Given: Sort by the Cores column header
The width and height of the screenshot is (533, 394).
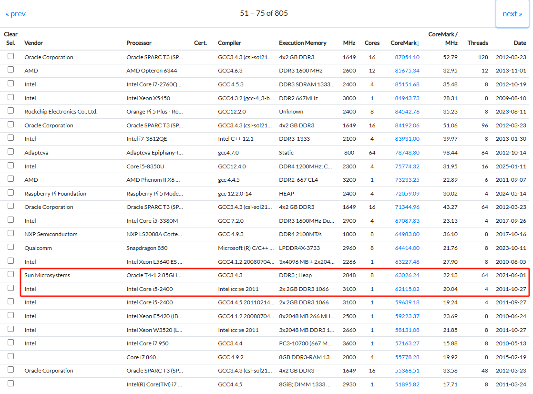Looking at the screenshot, I should click(x=372, y=43).
